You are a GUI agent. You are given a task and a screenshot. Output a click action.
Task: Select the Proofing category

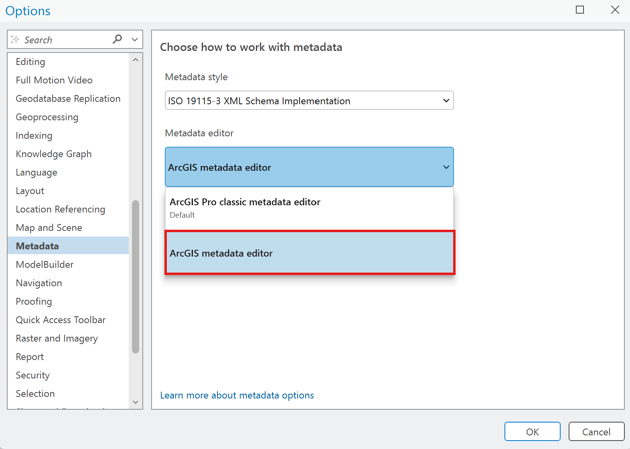pyautogui.click(x=68, y=301)
